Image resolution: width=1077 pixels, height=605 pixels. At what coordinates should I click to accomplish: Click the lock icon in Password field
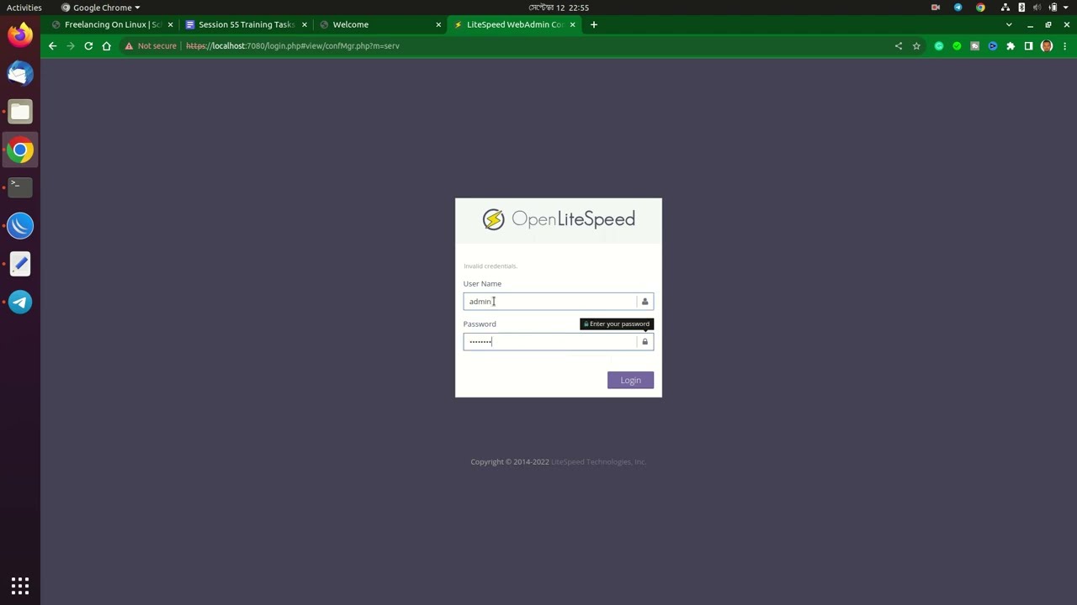click(x=645, y=342)
